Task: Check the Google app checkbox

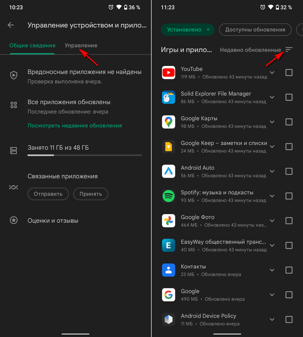Action: pos(289,295)
